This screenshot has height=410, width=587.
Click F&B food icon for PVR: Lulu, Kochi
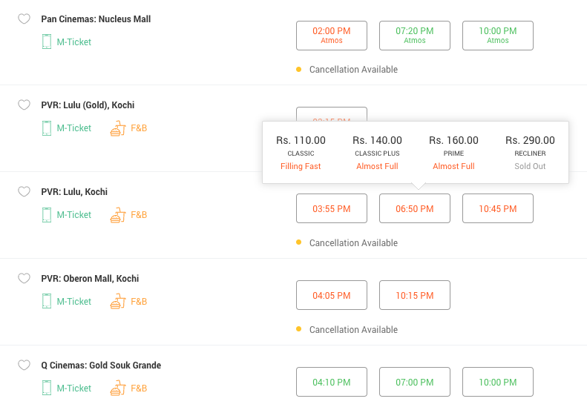tap(117, 215)
